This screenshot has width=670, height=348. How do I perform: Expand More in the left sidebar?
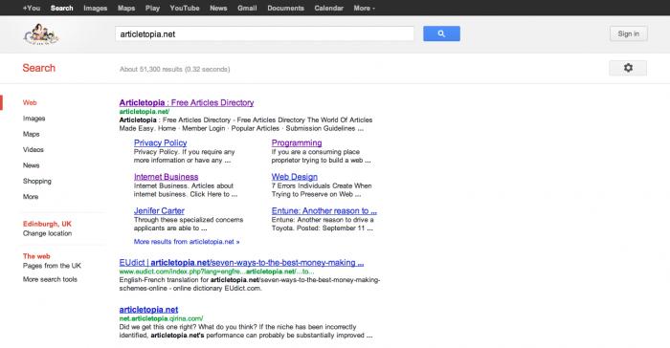(31, 197)
